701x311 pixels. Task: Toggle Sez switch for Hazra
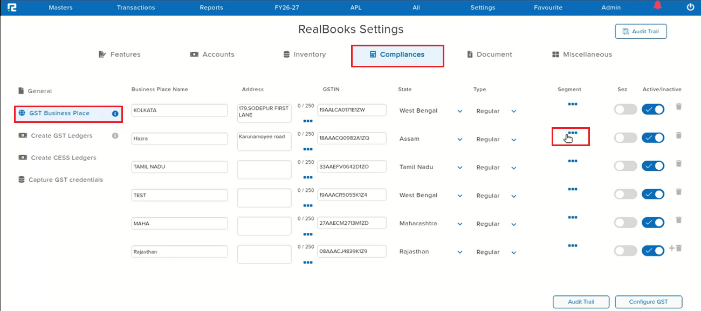pos(626,138)
